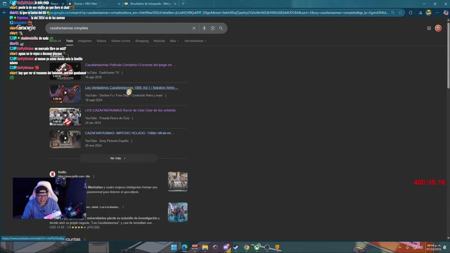450x253 pixels.
Task: Open Microsoft Edge from the taskbar
Action: point(185,247)
